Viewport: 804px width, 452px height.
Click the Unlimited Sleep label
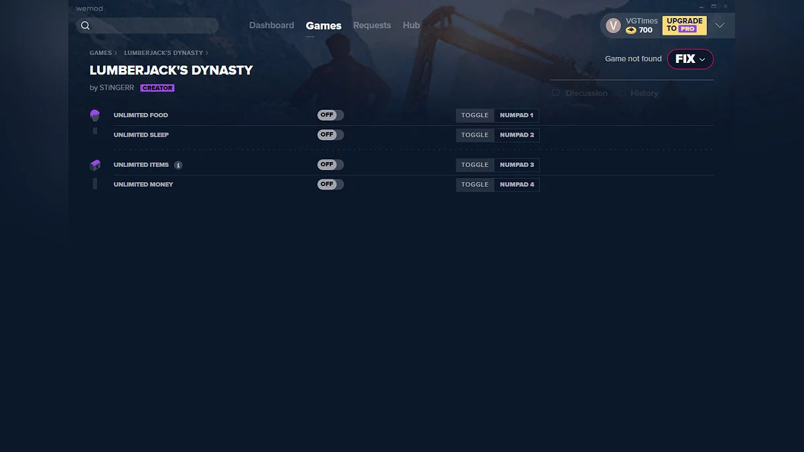pyautogui.click(x=141, y=135)
